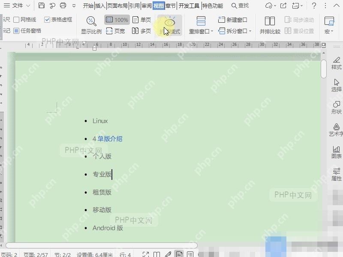
Task: Click the help question mark icon
Action: 314,6
